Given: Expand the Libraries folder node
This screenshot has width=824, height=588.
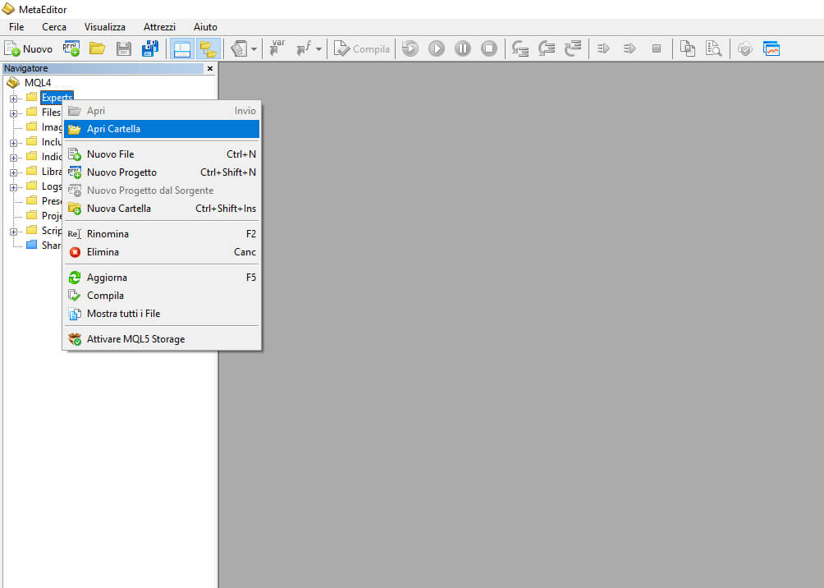Looking at the screenshot, I should click(13, 172).
